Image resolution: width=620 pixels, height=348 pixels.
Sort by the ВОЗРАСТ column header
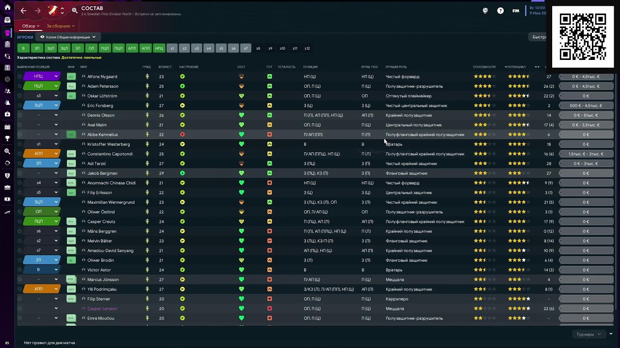(x=165, y=67)
